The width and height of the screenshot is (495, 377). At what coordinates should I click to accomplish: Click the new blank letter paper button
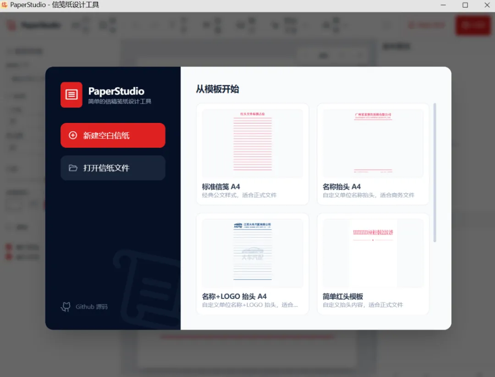(x=113, y=135)
